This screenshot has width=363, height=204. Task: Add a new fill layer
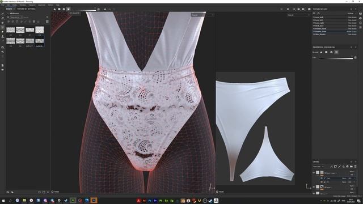point(343,167)
